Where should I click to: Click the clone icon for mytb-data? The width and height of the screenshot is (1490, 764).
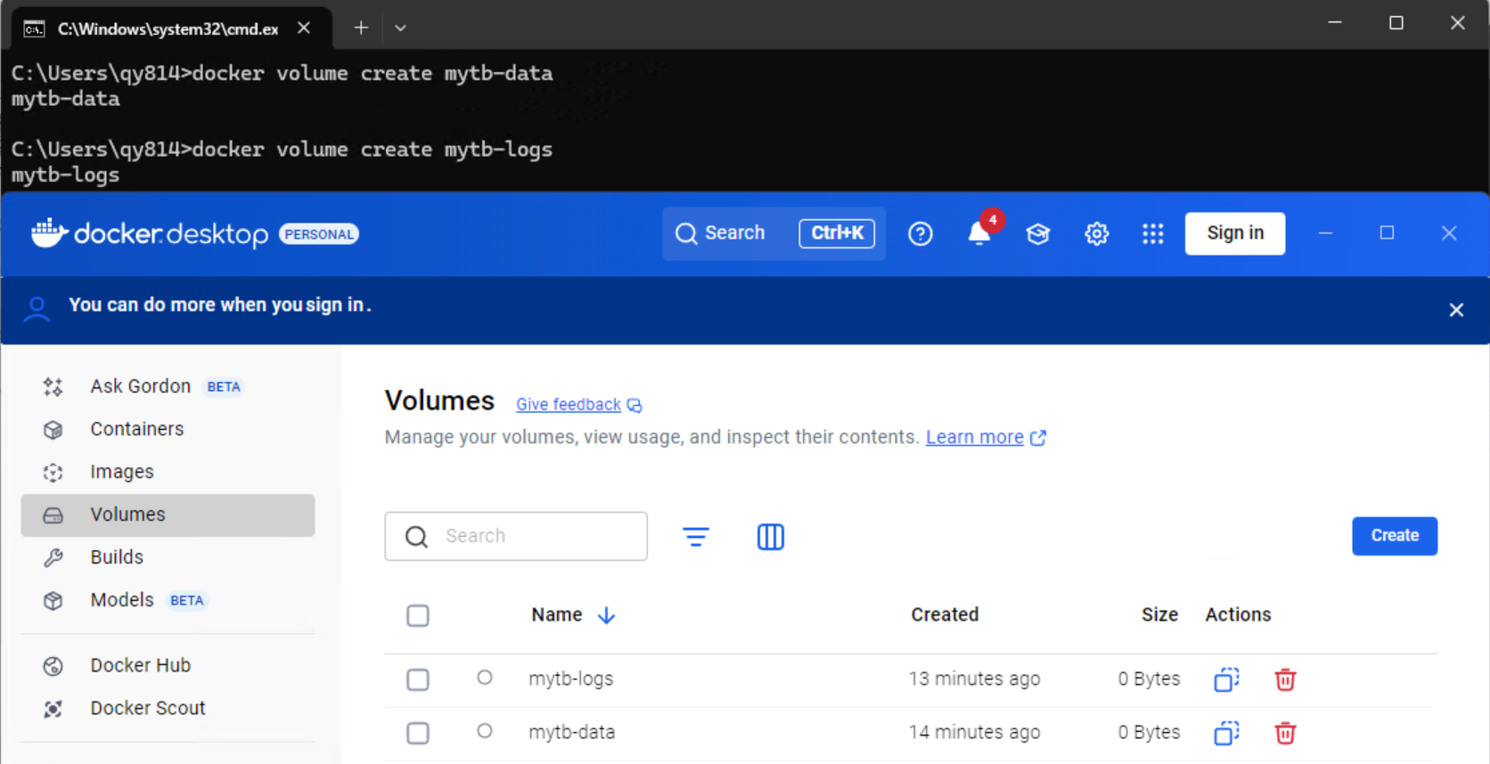tap(1226, 733)
